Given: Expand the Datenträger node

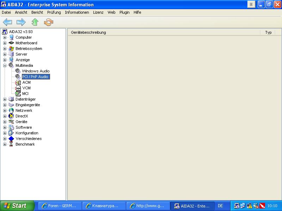Looking at the screenshot, I should (x=5, y=99).
